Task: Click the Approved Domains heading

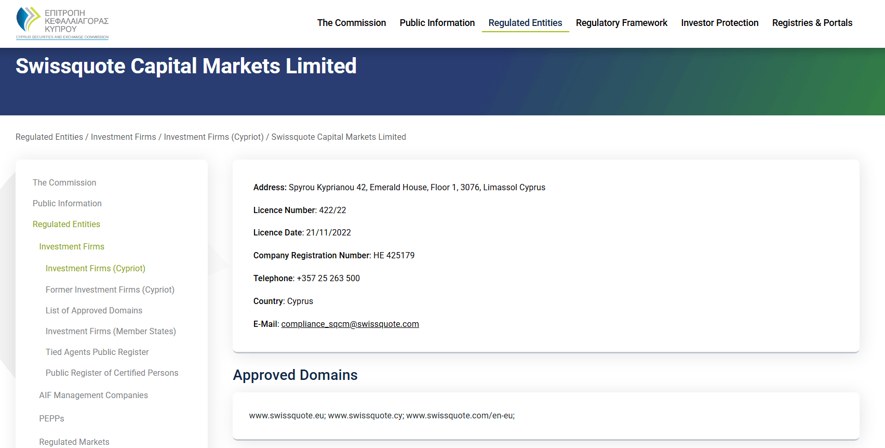Action: [296, 375]
